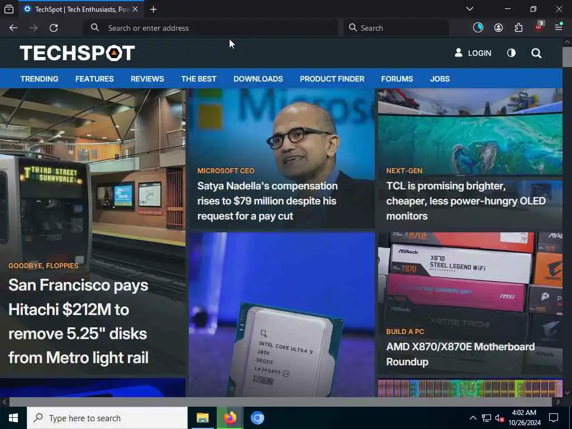Image resolution: width=572 pixels, height=429 pixels.
Task: Click the browser forward arrow
Action: [34, 28]
